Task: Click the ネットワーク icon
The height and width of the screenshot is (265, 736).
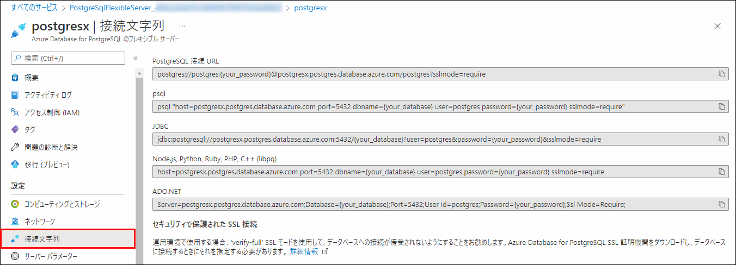Action: click(15, 222)
